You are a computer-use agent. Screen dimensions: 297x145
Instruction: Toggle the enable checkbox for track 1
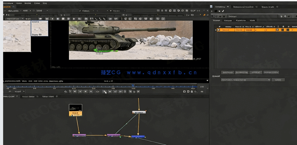219,30
